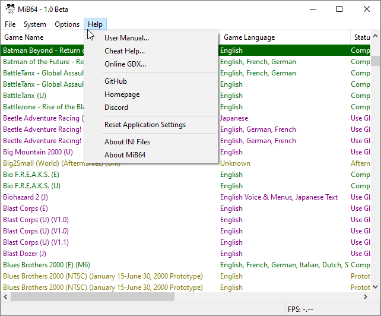Select User Manual from Help menu

tap(126, 38)
